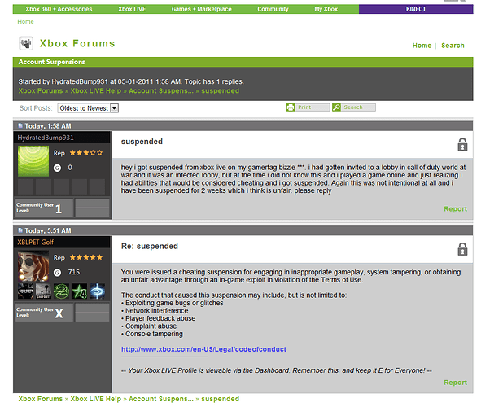481x407 pixels.
Task: Click the Xbox Forums heading title
Action: click(77, 44)
